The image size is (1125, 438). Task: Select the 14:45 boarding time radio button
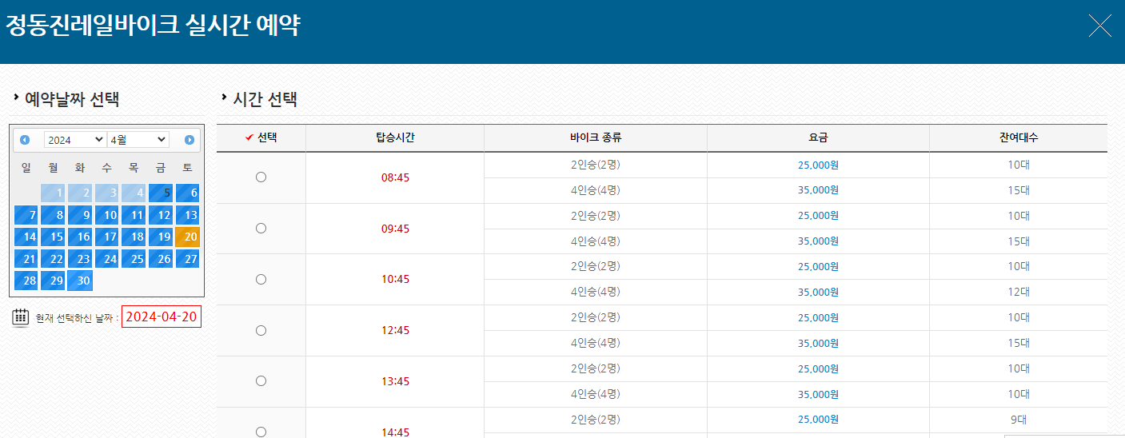[x=261, y=432]
